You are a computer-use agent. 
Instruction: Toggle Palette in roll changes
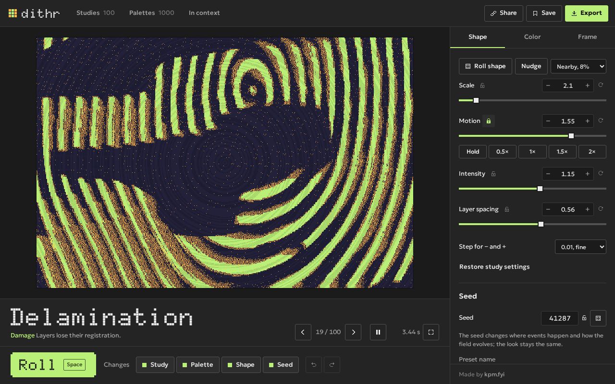(x=198, y=365)
